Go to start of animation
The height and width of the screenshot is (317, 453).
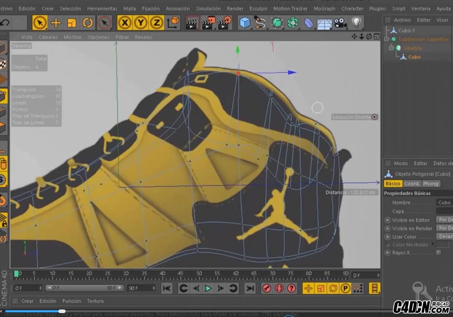pos(167,288)
